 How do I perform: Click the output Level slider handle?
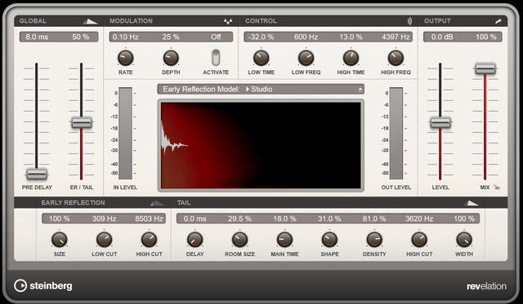[x=440, y=123]
